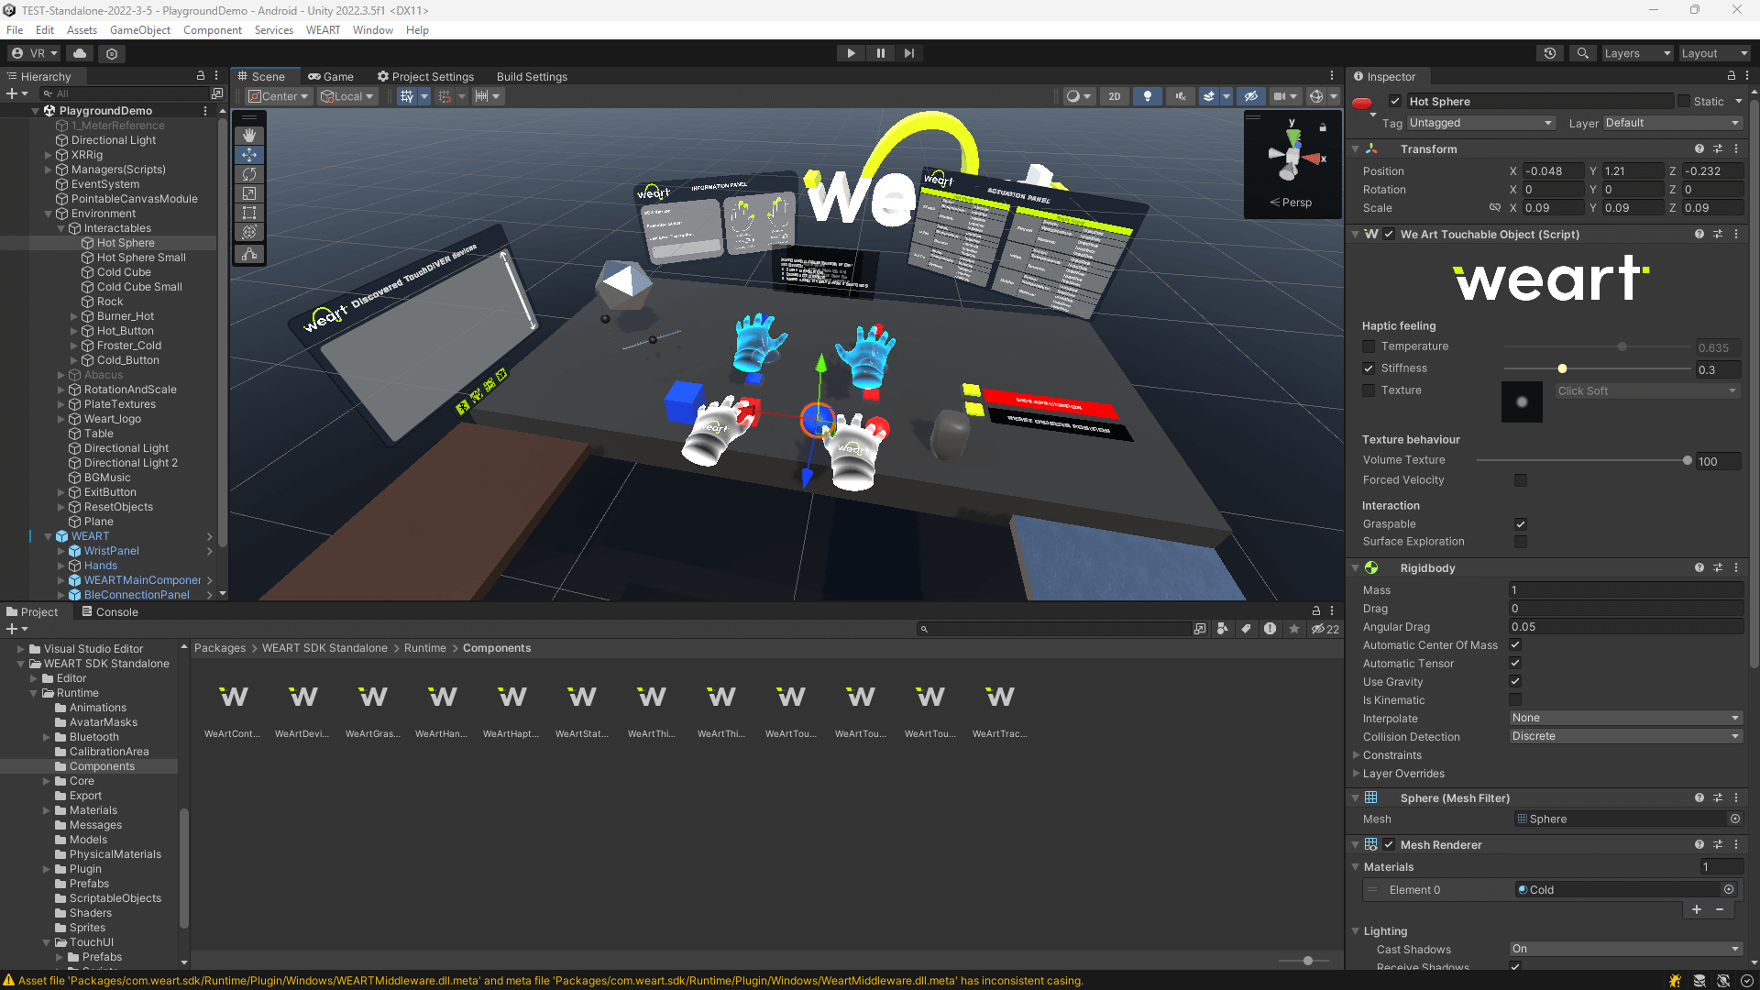Viewport: 1760px width, 990px height.
Task: Open the Layers dropdown
Action: [x=1636, y=53]
